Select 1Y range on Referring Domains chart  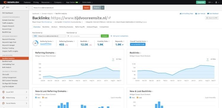point(113,59)
